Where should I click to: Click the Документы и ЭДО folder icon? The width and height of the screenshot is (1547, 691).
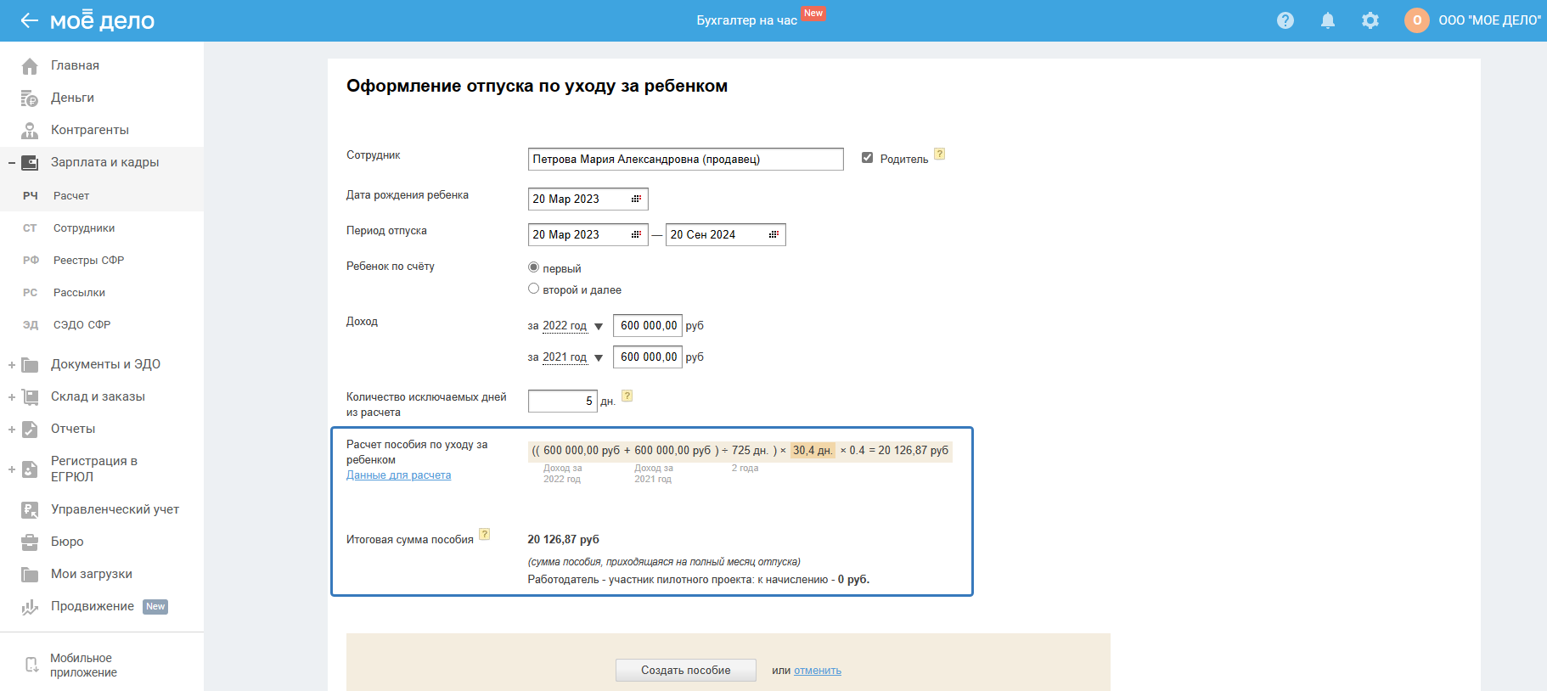[x=30, y=365]
